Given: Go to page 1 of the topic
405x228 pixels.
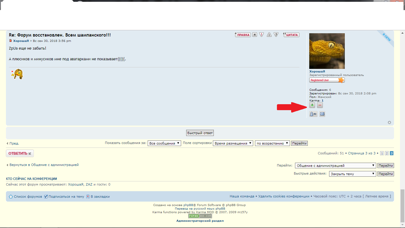Looking at the screenshot, I should 382,153.
